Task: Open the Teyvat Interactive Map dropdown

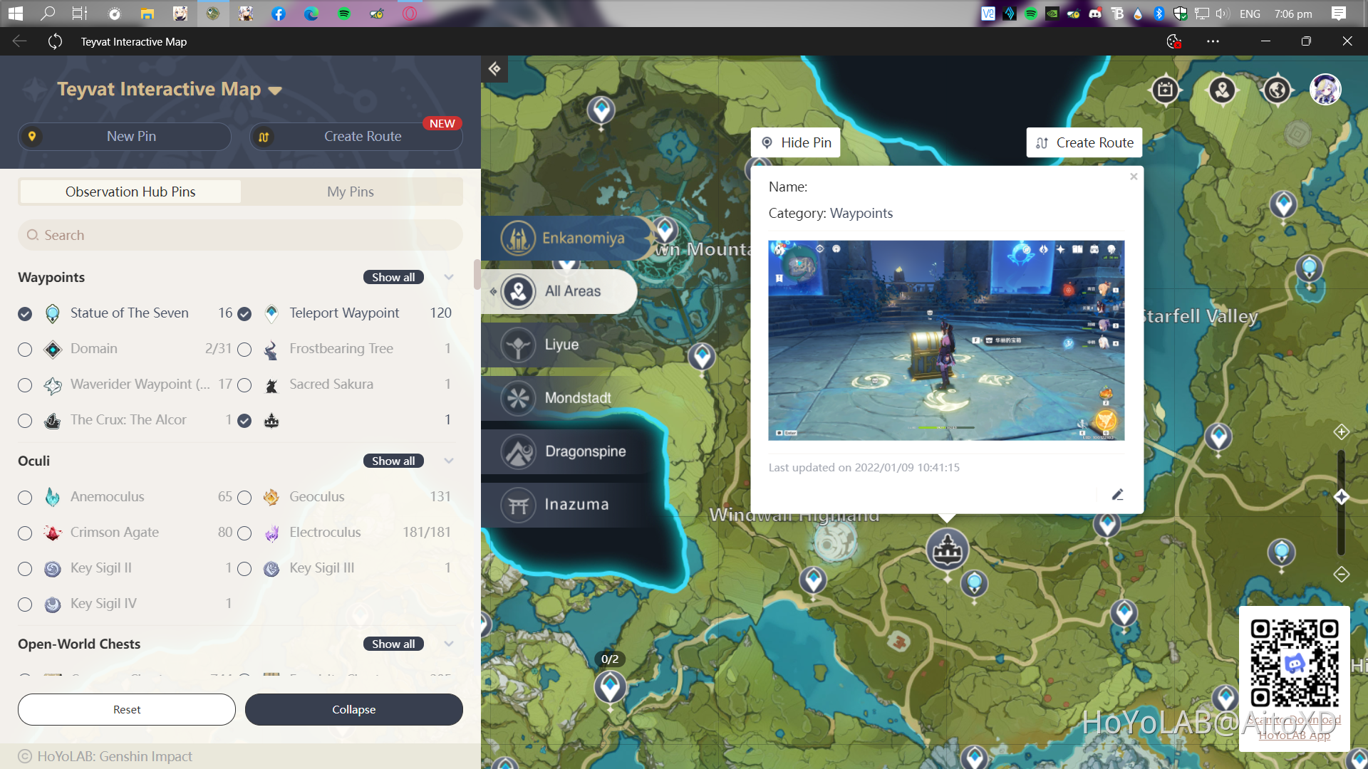Action: tap(276, 90)
